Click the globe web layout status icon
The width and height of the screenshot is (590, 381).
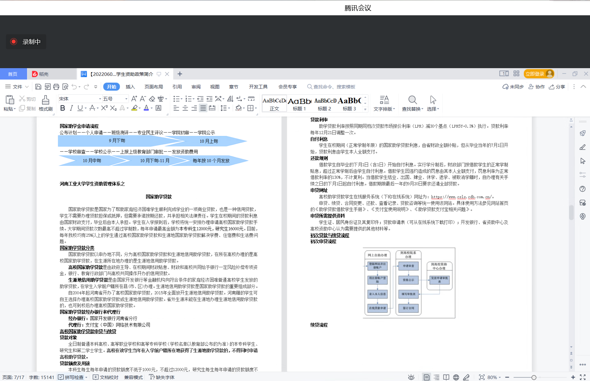pyautogui.click(x=456, y=377)
